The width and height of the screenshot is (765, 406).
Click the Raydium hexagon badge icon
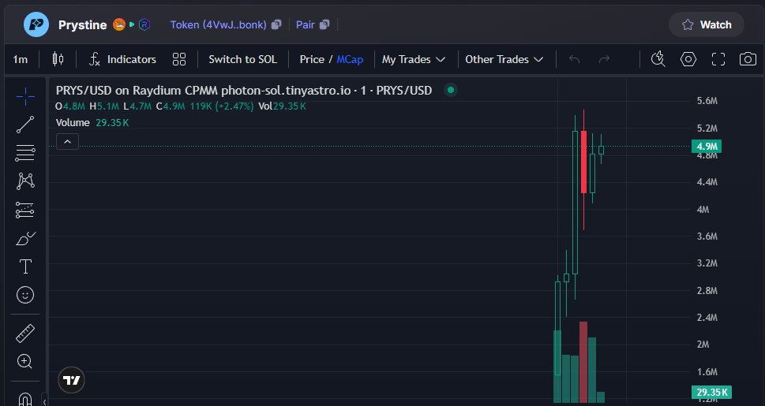144,24
